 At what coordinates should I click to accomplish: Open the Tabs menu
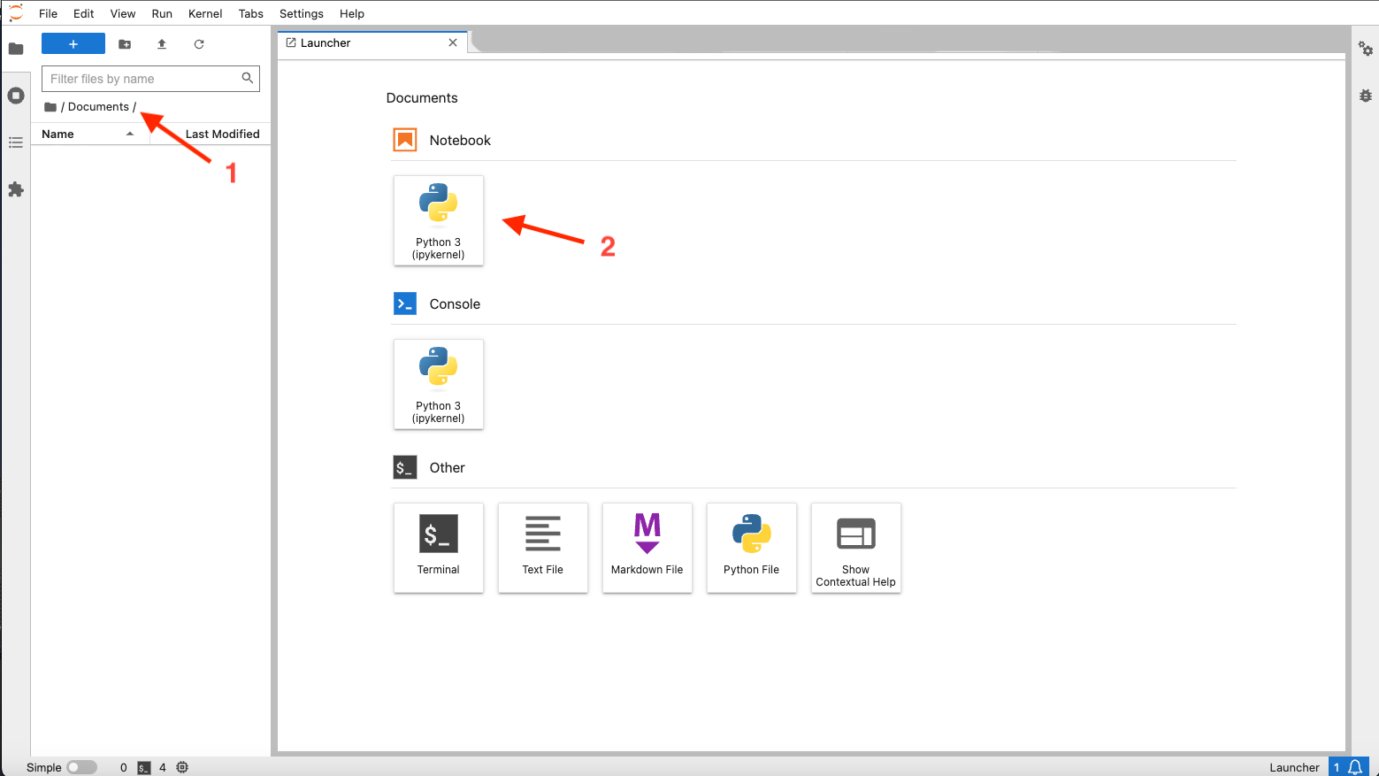click(x=251, y=13)
